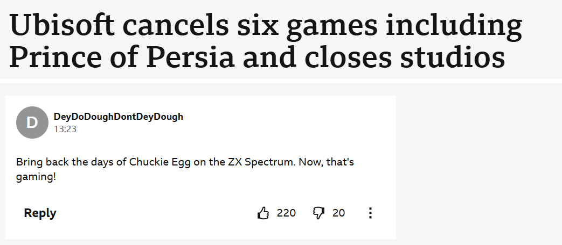Open the three-dot more options menu
The image size is (562, 245).
(370, 213)
